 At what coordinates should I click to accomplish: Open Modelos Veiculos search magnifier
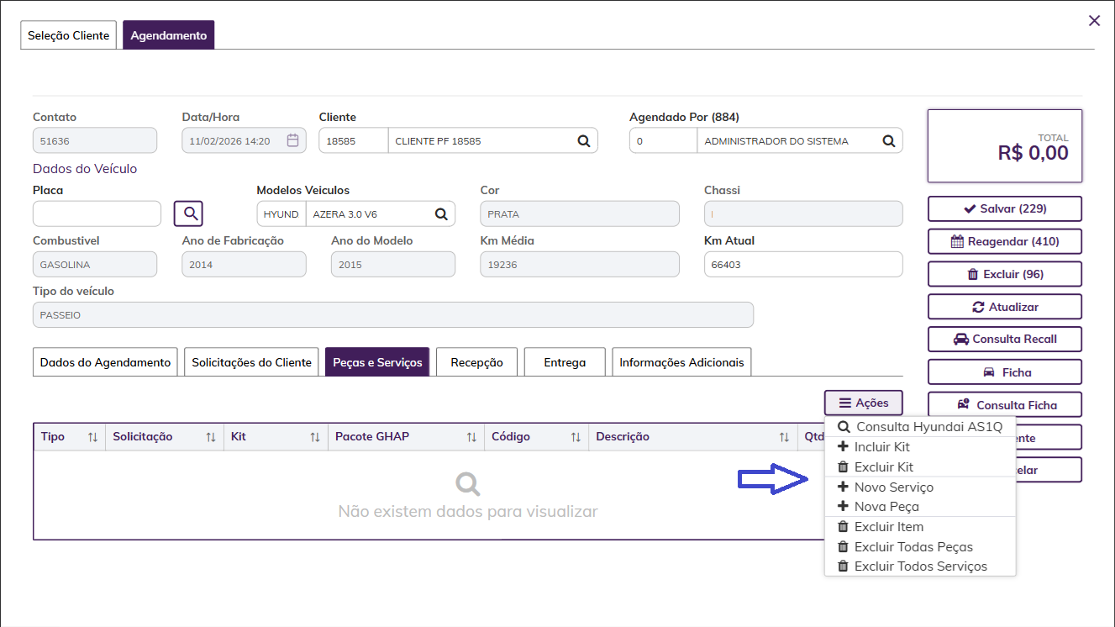440,214
